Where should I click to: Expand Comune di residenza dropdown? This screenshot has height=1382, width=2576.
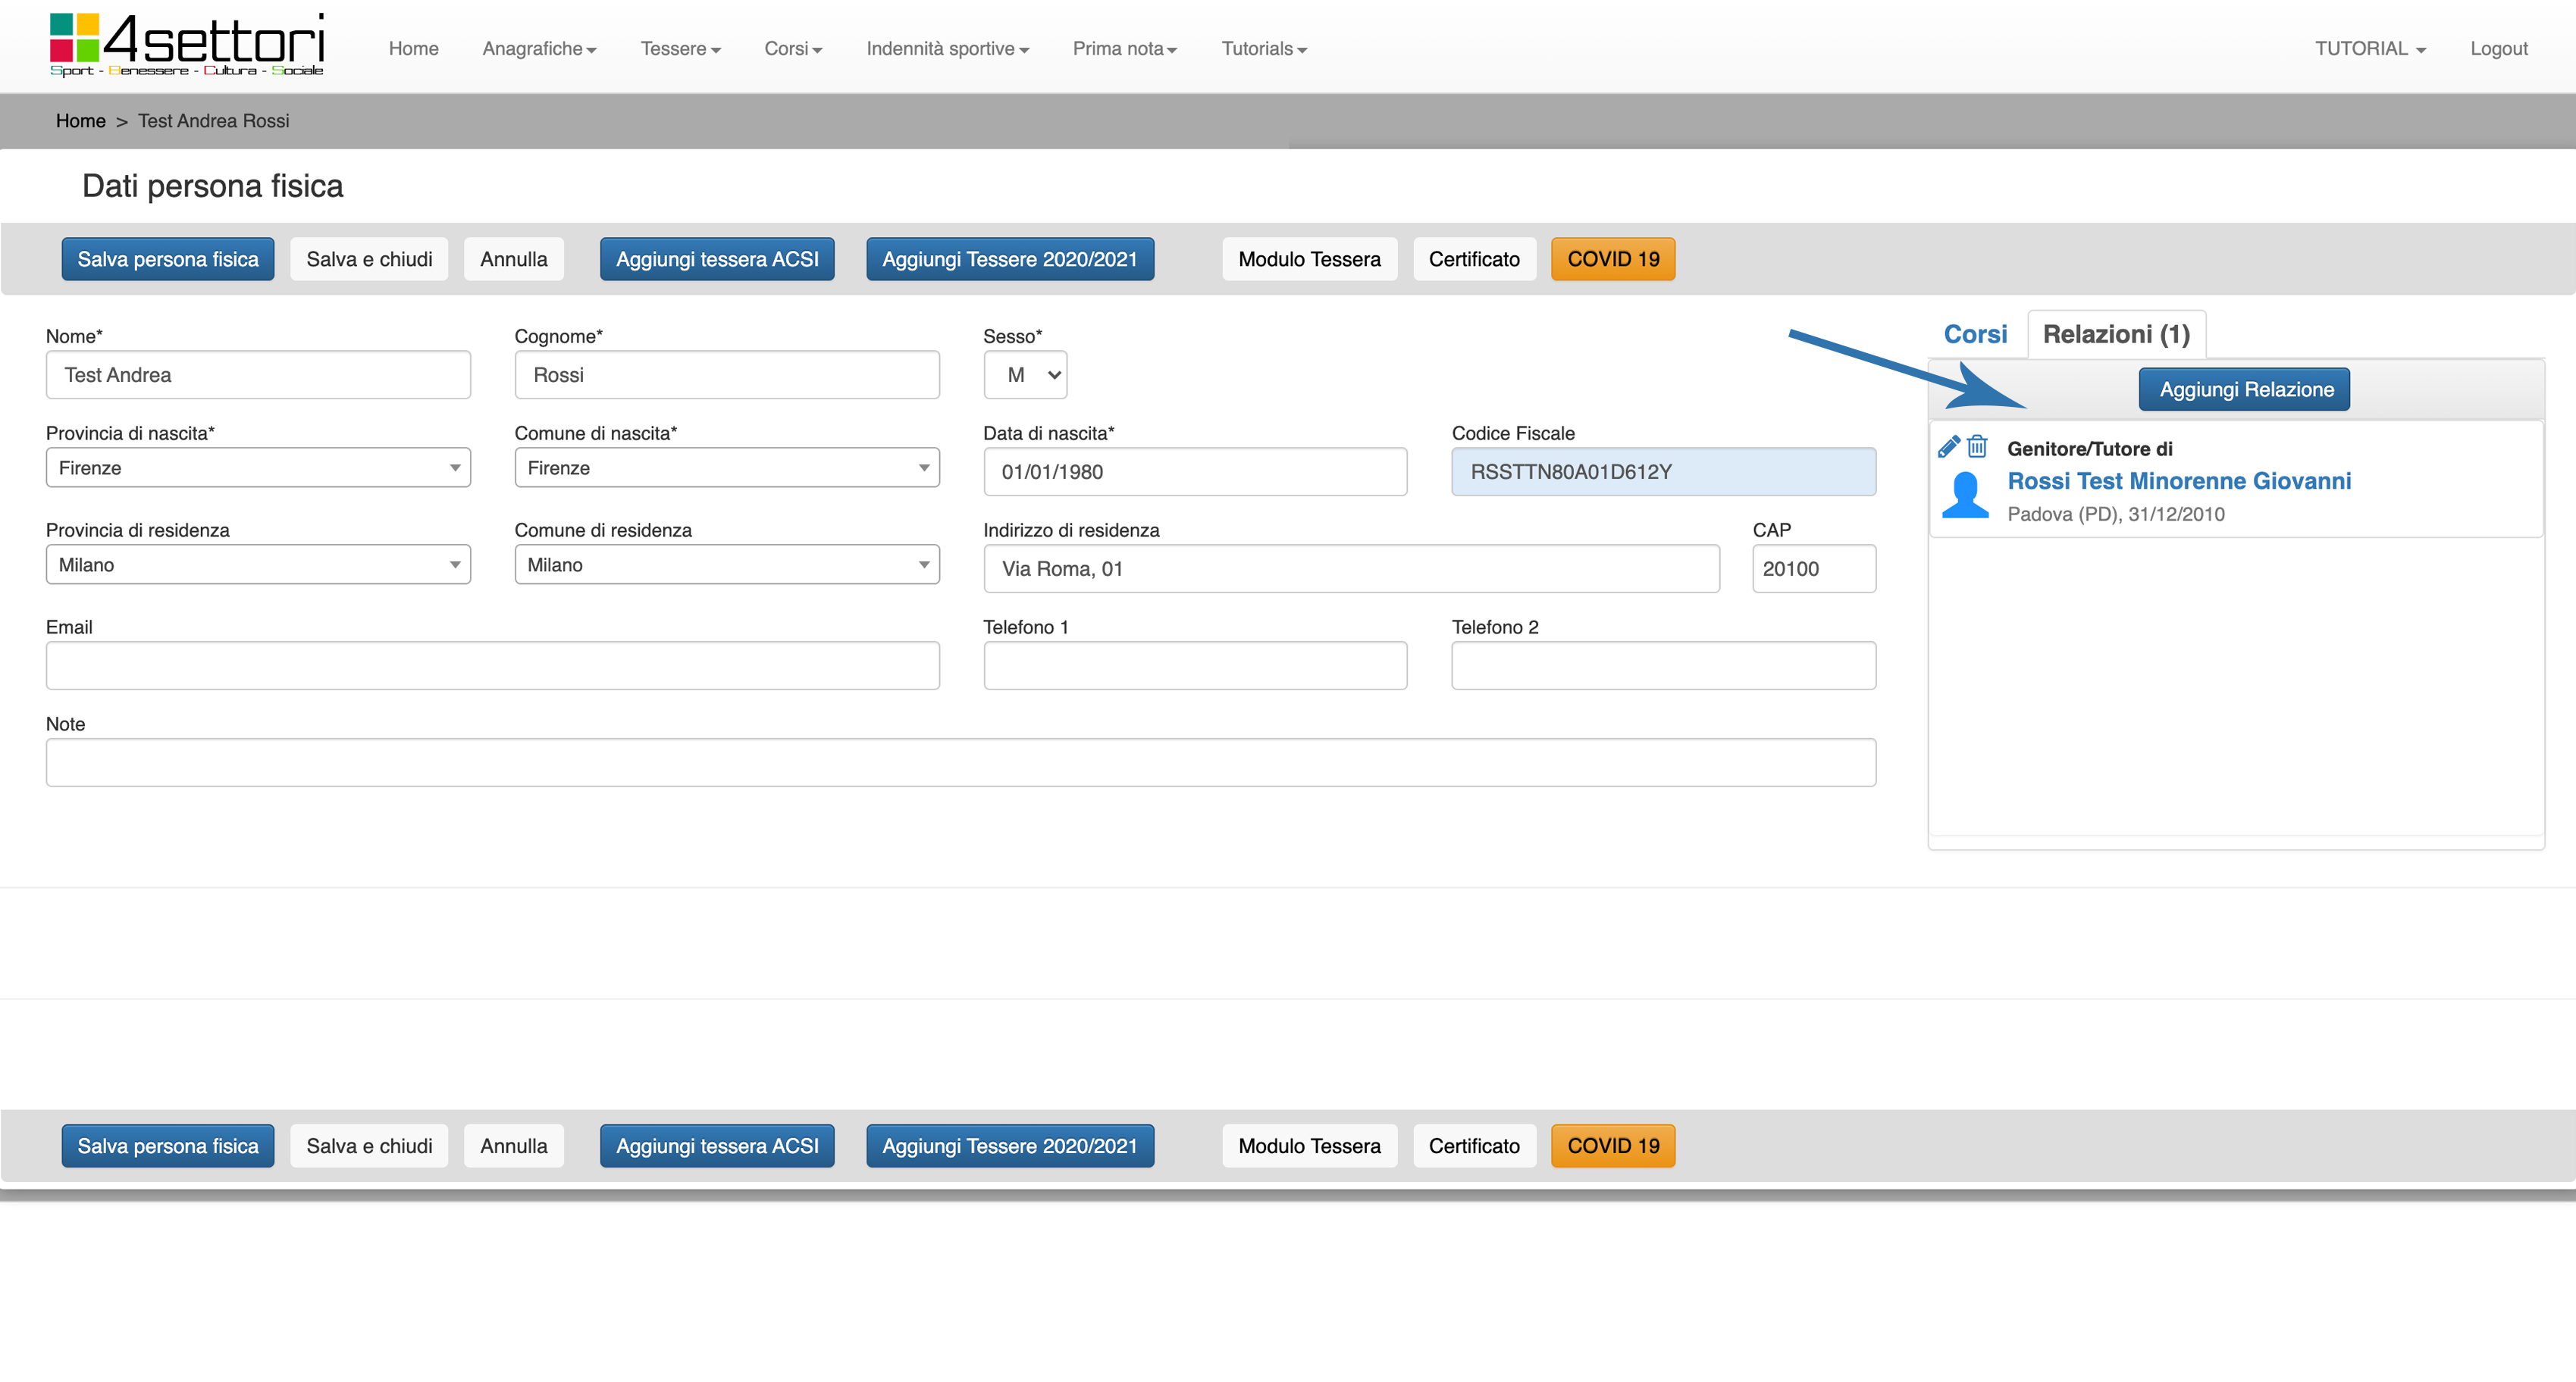[726, 564]
